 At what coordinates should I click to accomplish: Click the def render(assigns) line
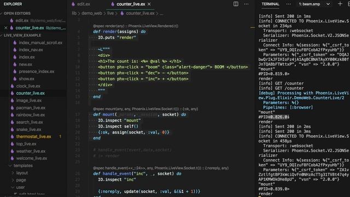pyautogui.click(x=119, y=32)
